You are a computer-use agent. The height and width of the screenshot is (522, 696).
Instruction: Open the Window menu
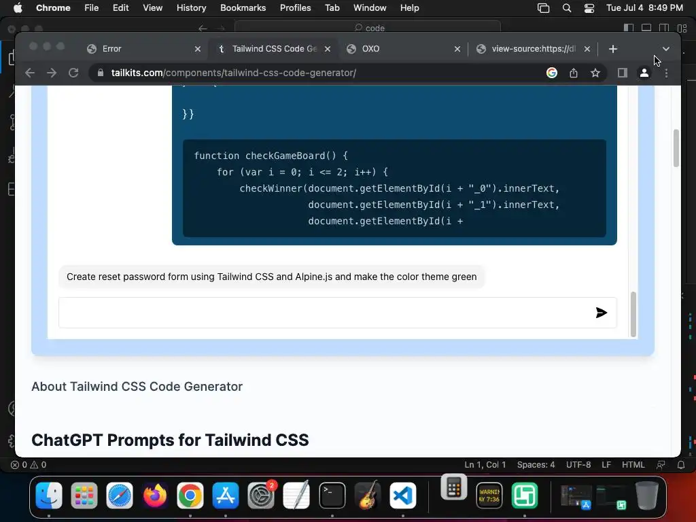(x=370, y=8)
